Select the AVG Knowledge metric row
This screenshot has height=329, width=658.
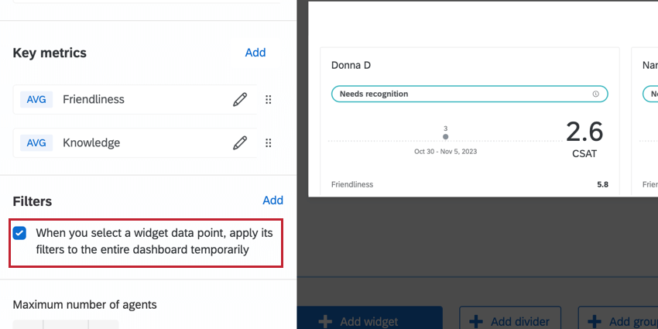tap(116, 142)
